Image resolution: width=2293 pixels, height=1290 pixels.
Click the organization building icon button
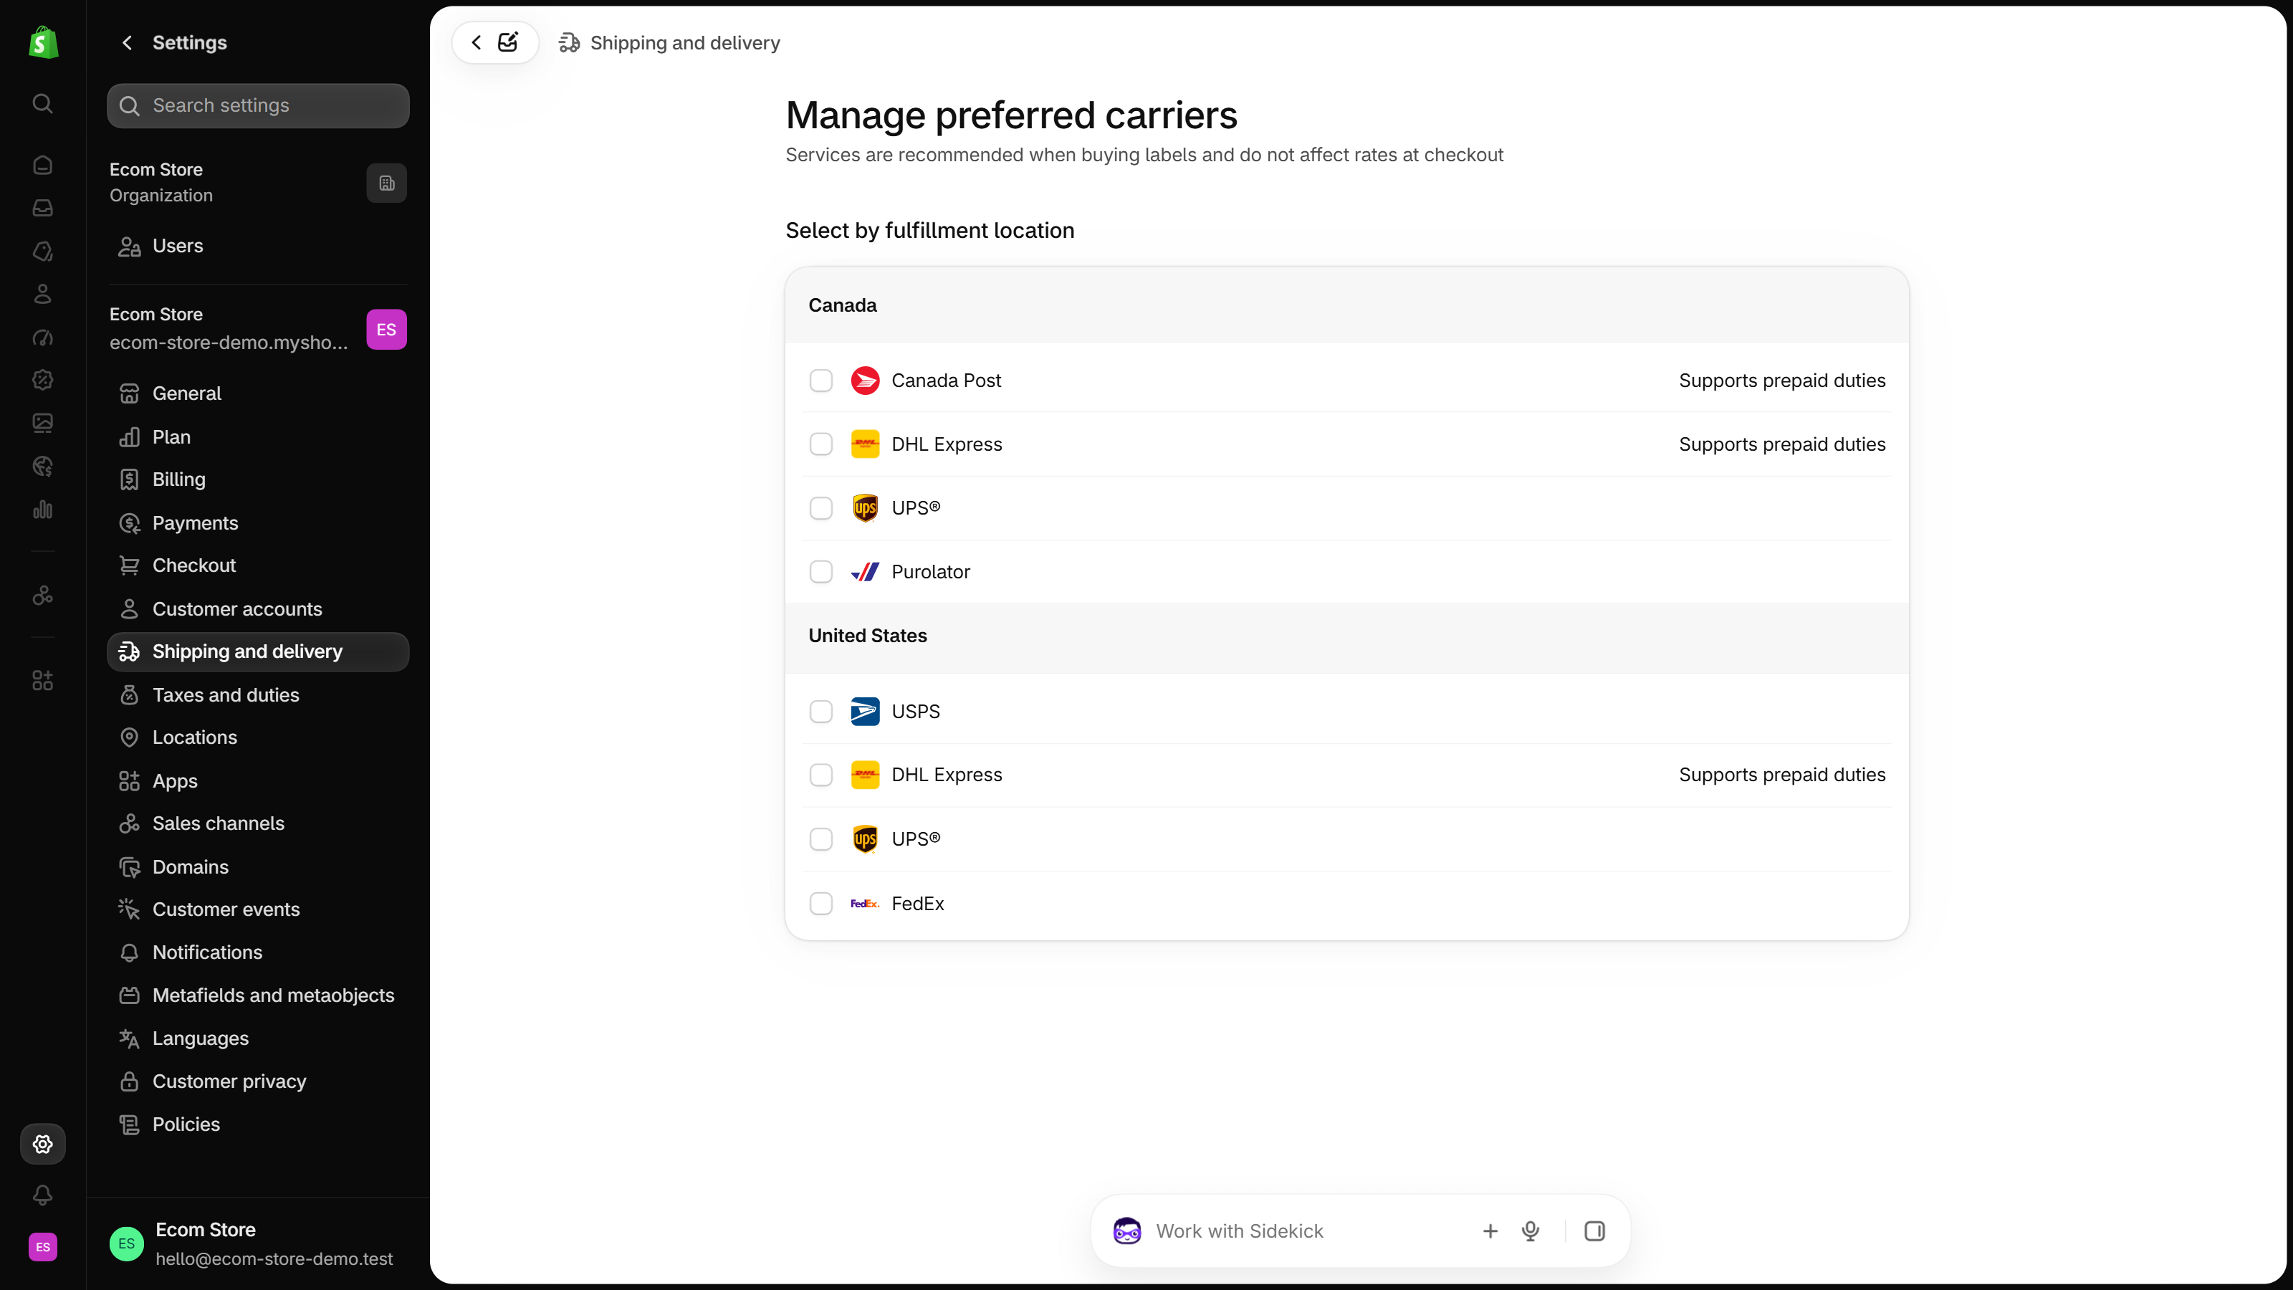point(386,183)
